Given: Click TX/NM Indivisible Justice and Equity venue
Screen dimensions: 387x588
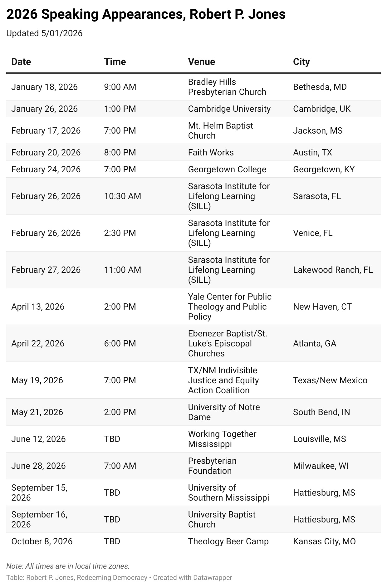Looking at the screenshot, I should tap(223, 380).
